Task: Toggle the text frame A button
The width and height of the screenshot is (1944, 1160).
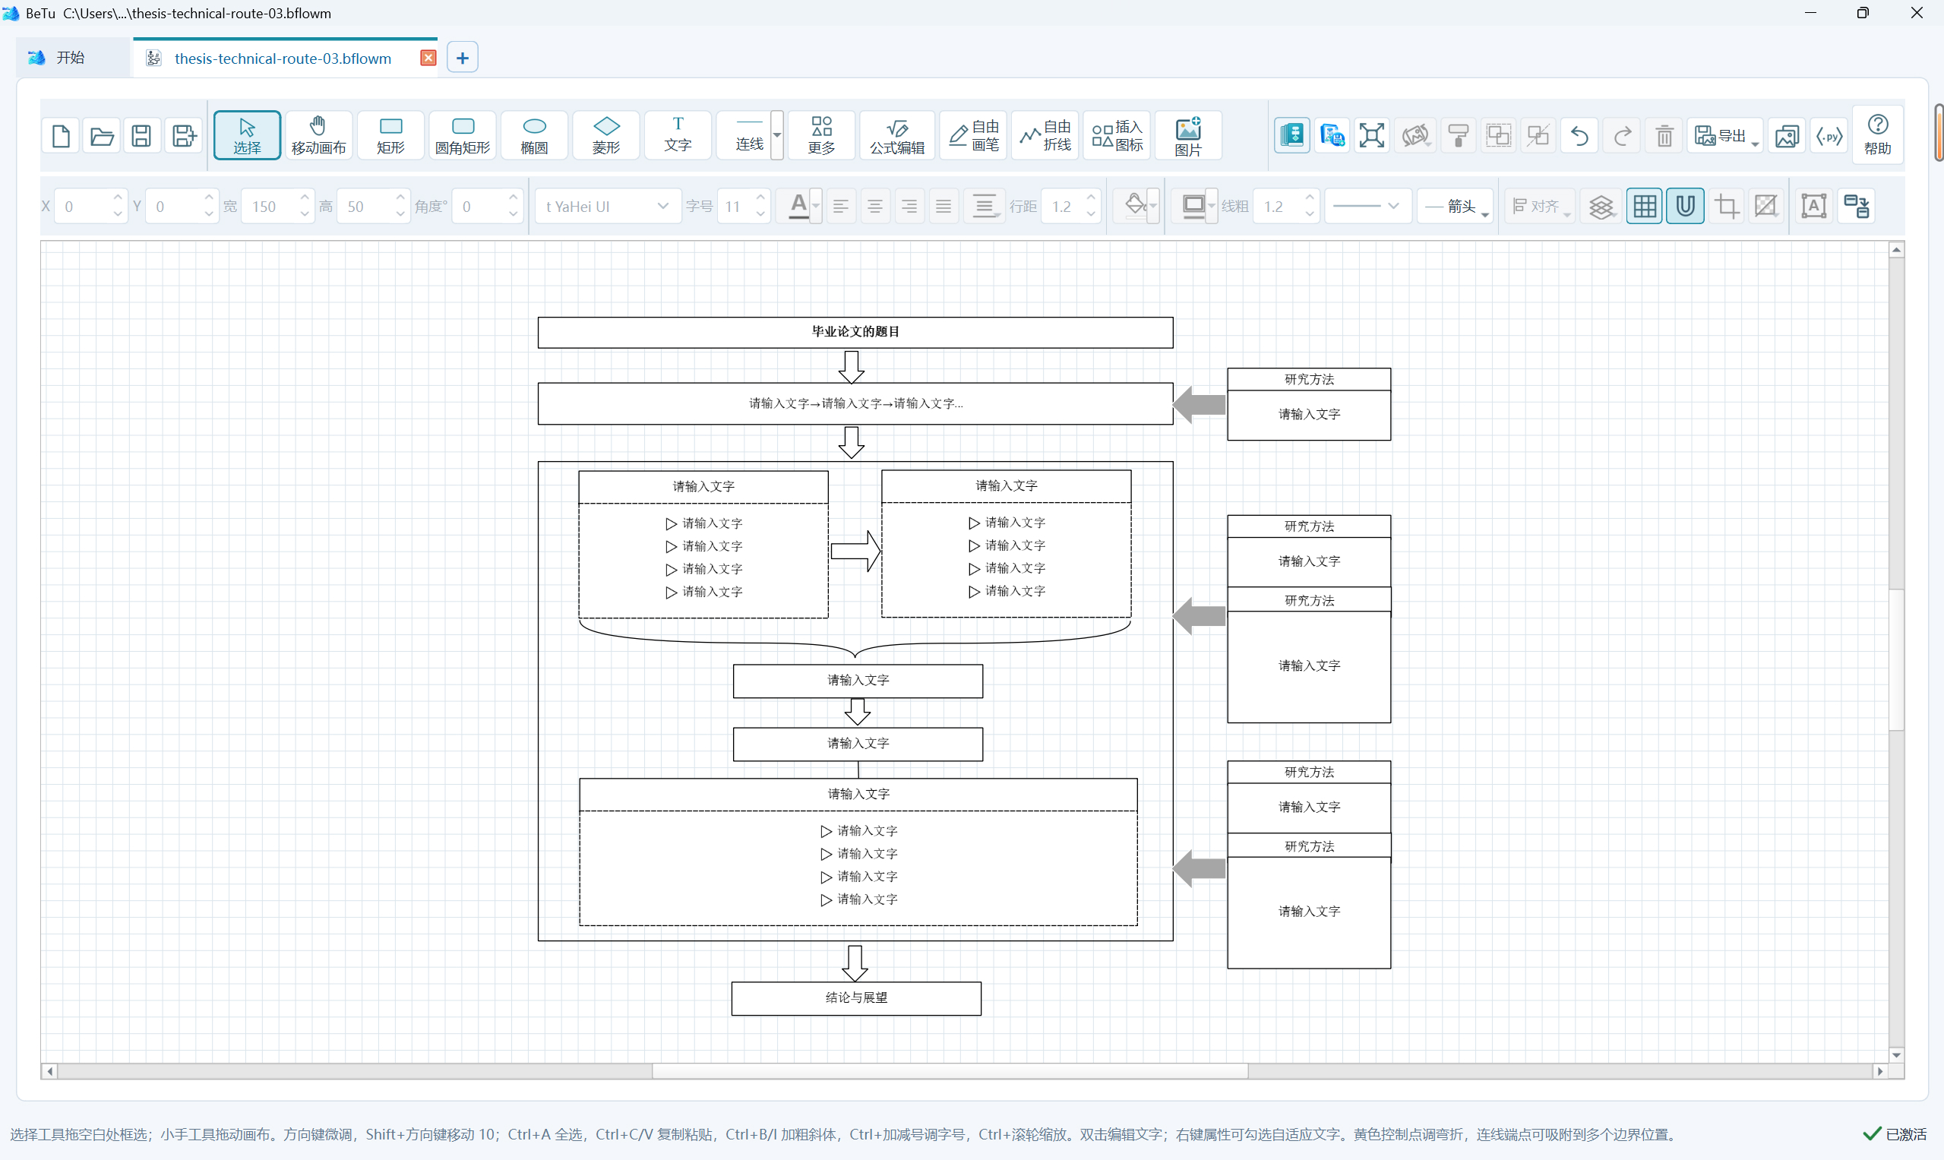Action: click(1813, 207)
